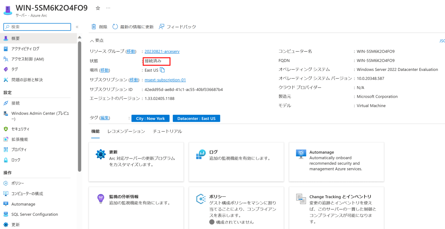Click the 更新 gear icon in sidebar
The image size is (445, 229).
pyautogui.click(x=6, y=225)
